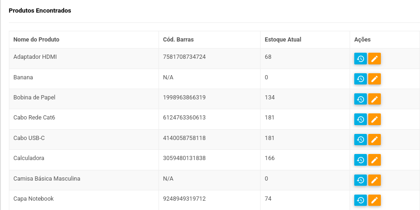Screen dimensions: 420x210
Task: Edit the Cabo USB-C product
Action: tap(374, 140)
